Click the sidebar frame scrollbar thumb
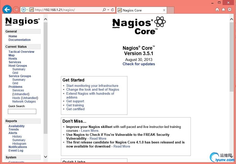This screenshot has width=236, height=164. (45, 78)
